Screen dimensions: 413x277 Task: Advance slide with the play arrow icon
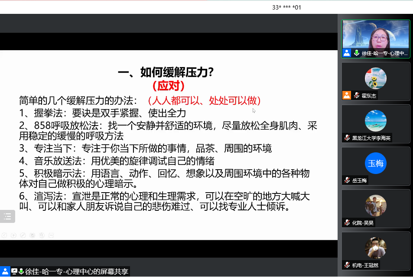(x=14, y=235)
